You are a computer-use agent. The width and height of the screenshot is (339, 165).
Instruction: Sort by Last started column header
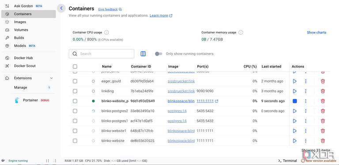point(271,67)
